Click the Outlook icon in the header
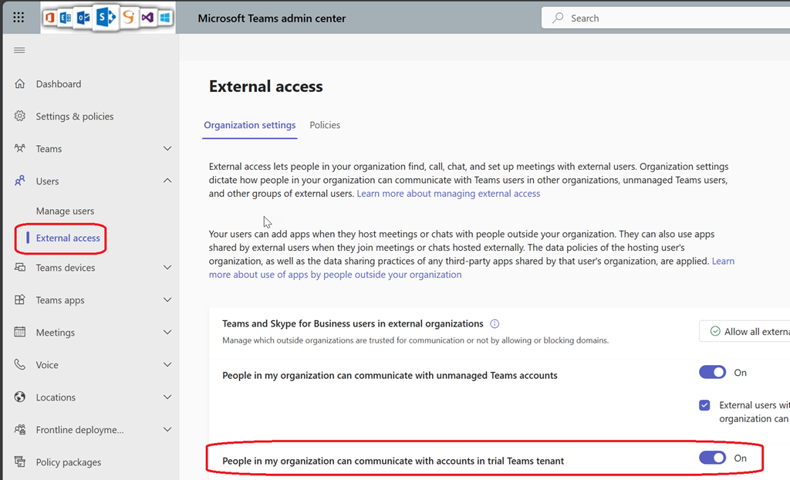Screen dimensions: 790x480 [x=83, y=18]
